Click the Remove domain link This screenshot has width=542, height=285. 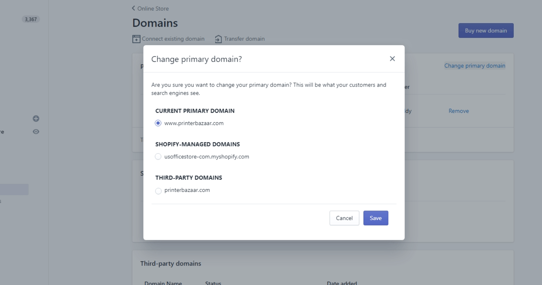459,111
